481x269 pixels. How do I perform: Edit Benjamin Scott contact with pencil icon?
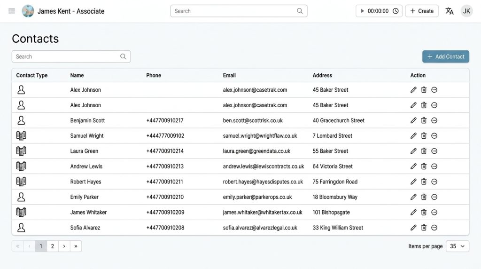tap(413, 120)
